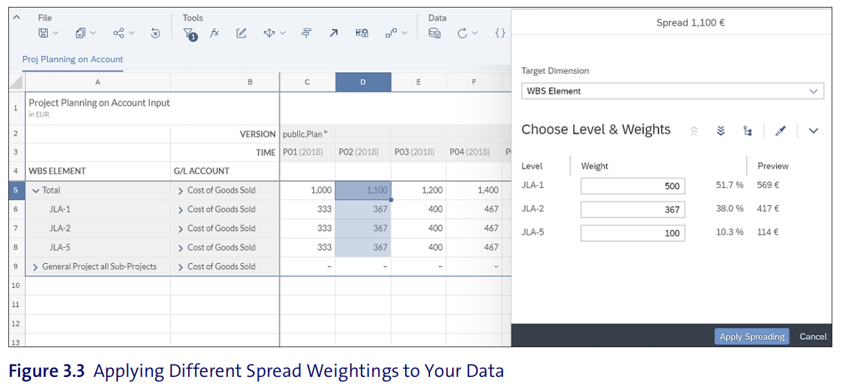Image resolution: width=842 pixels, height=390 pixels.
Task: Select column D header
Action: point(363,82)
